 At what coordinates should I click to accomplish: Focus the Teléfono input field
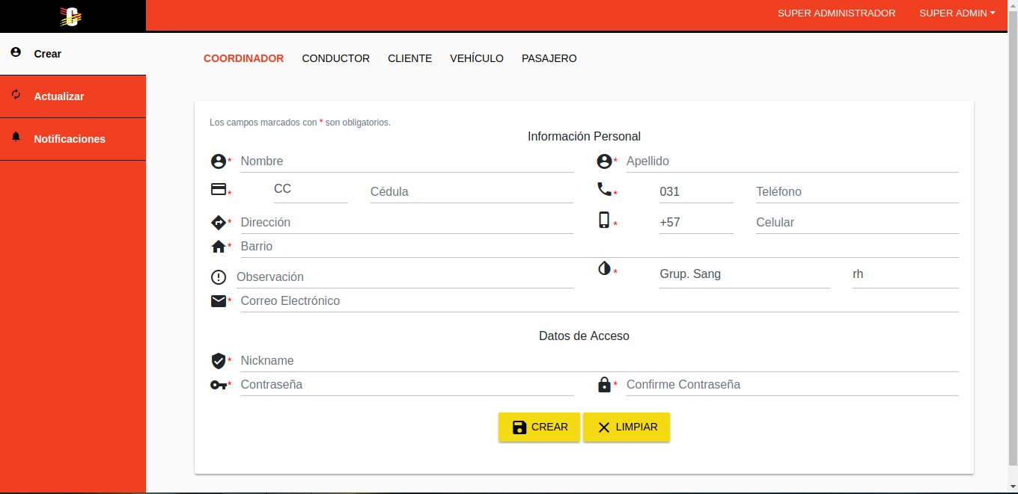coord(857,192)
